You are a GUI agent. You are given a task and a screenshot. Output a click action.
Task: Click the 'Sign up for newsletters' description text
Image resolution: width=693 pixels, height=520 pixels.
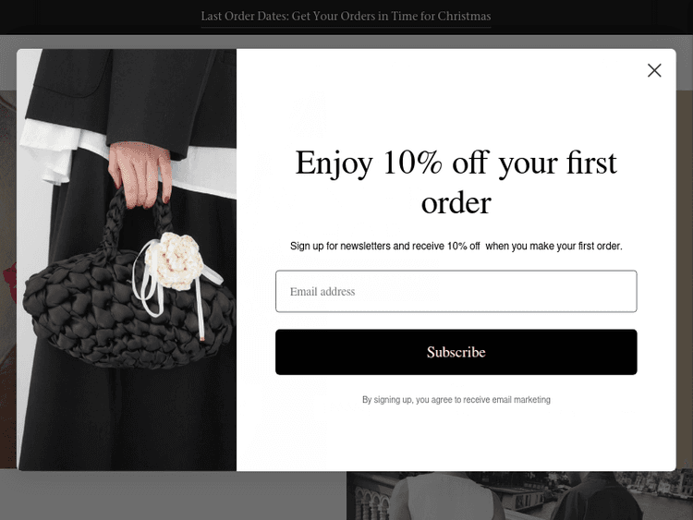coord(456,246)
